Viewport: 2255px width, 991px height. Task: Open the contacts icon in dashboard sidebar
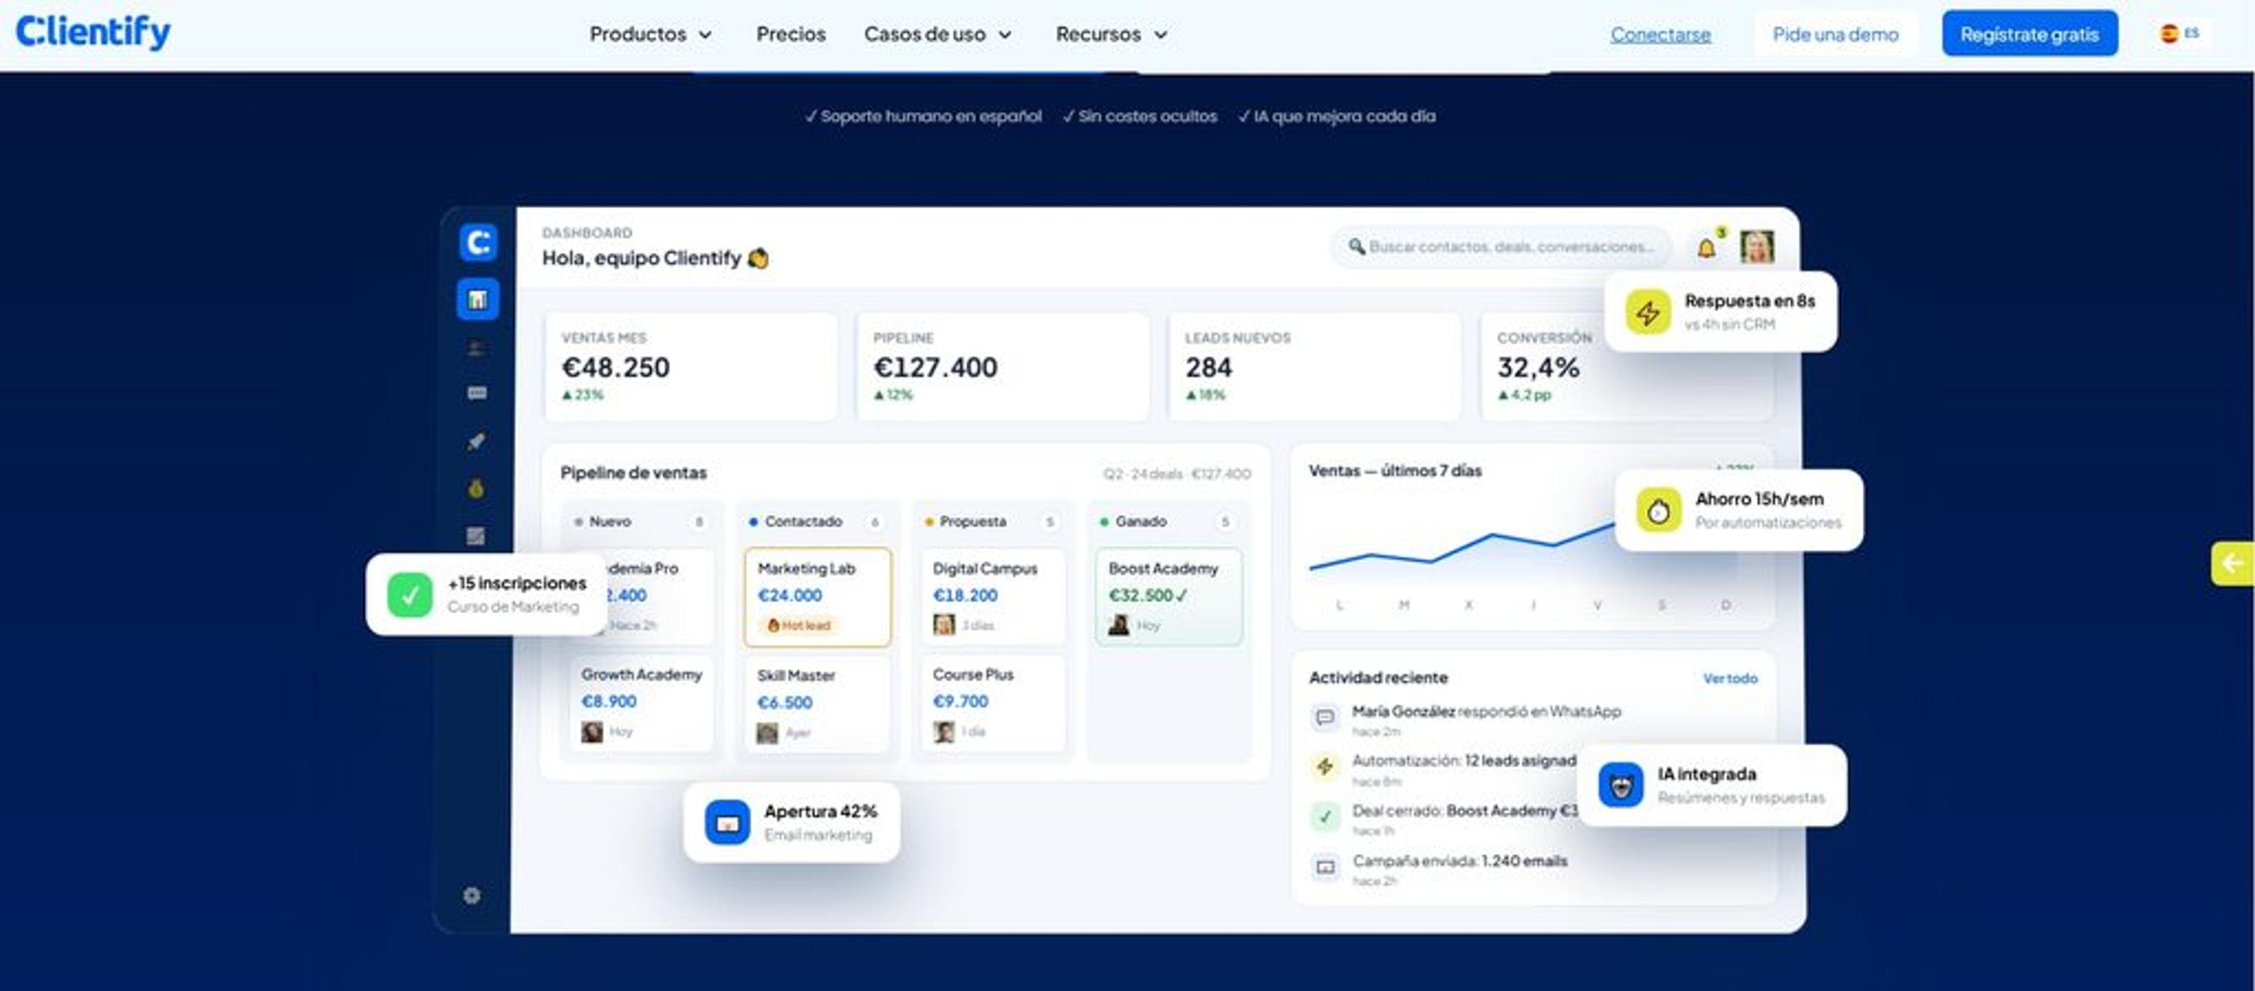click(476, 348)
